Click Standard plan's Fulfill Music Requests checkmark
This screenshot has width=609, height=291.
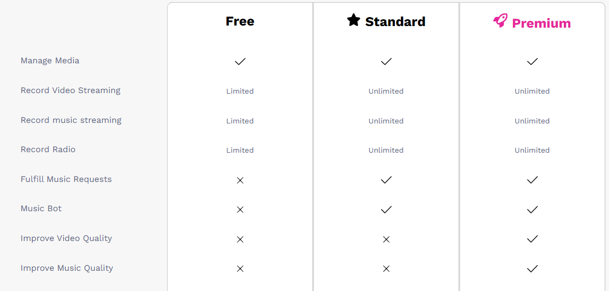[x=386, y=180]
